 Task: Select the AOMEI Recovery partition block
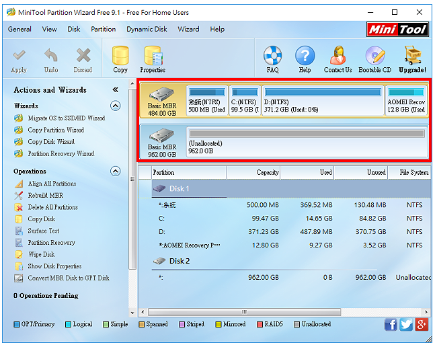406,101
